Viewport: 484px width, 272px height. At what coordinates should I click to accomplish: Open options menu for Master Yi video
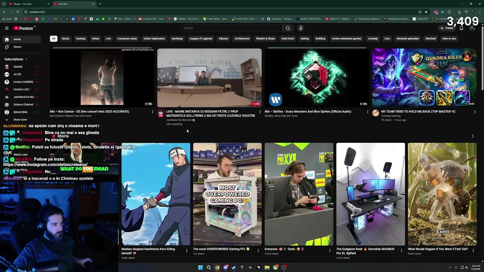(x=475, y=112)
